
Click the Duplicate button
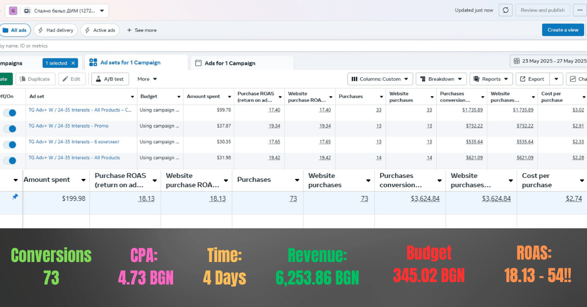tap(35, 79)
